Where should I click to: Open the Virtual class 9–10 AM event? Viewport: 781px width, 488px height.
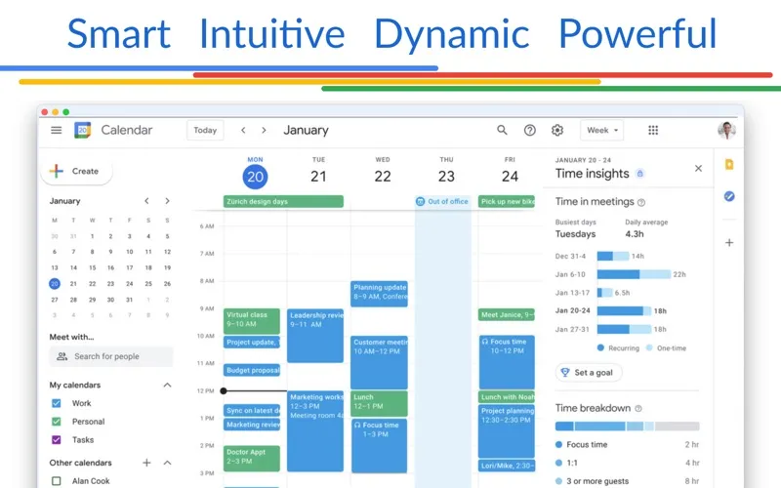252,321
